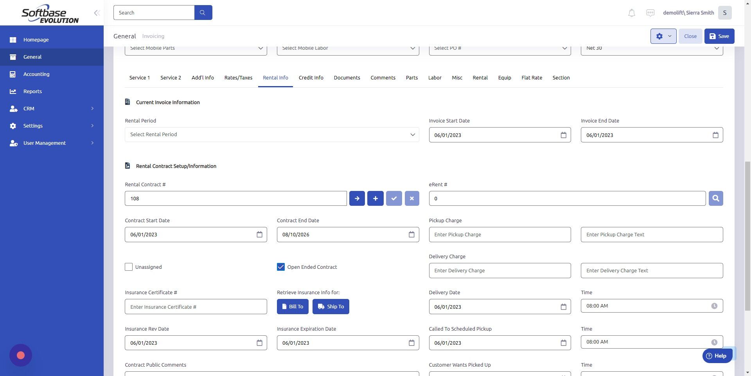This screenshot has width=751, height=376.
Task: Enable the Unassigned checkbox
Action: pos(128,267)
